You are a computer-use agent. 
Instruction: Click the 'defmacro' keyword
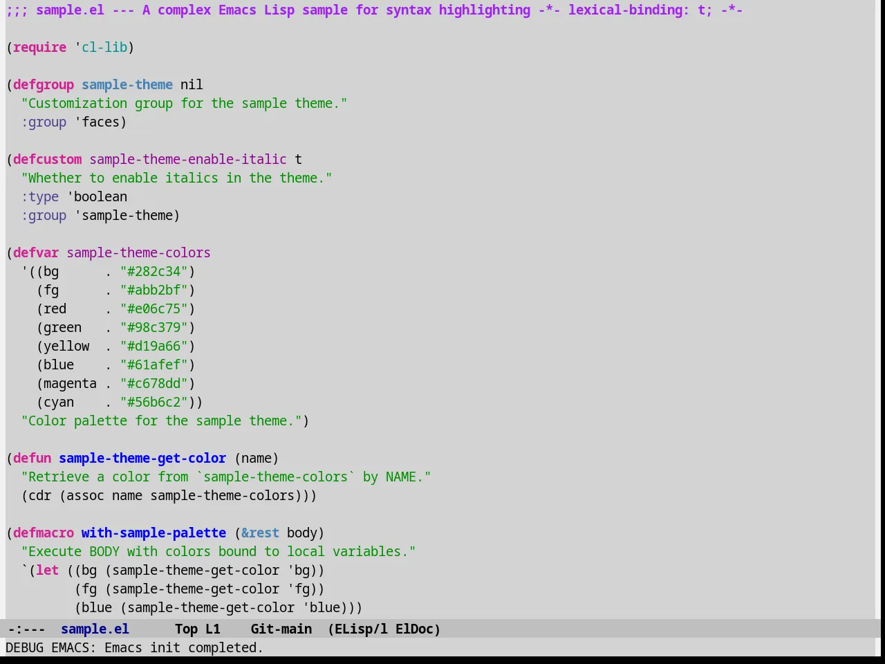tap(44, 533)
